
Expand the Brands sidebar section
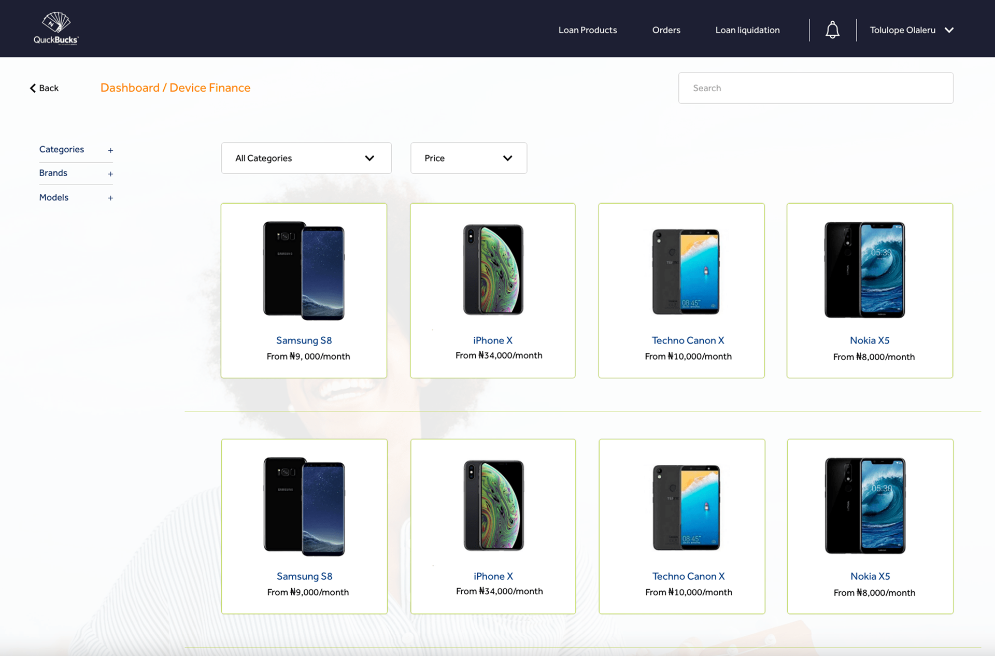(76, 173)
